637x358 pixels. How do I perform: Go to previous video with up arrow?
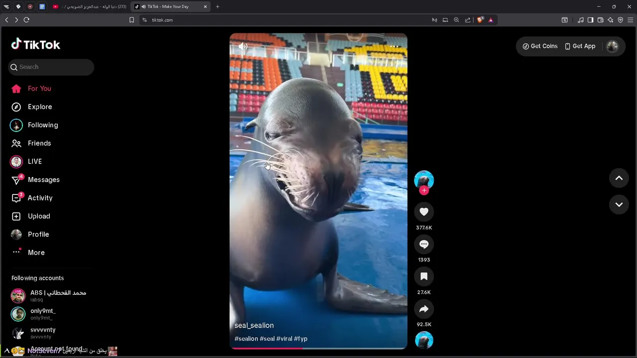[619, 178]
